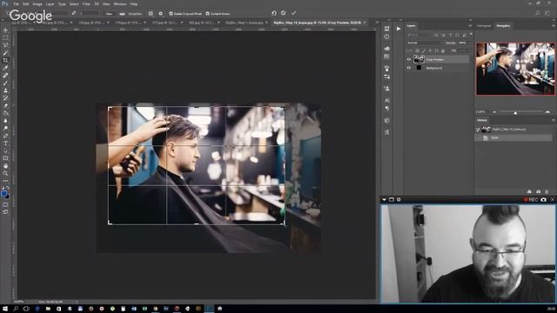557x313 pixels.
Task: Select the History Brush tool
Action: (x=5, y=98)
